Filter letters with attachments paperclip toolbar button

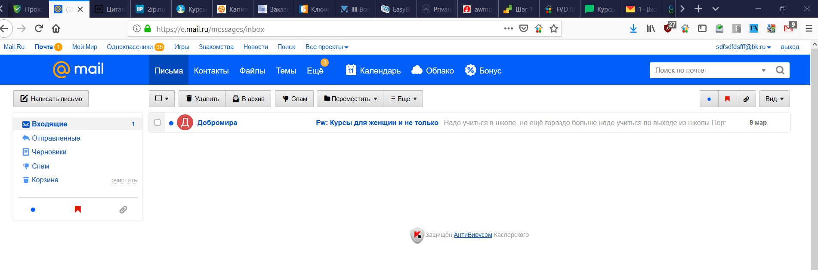pyautogui.click(x=746, y=99)
